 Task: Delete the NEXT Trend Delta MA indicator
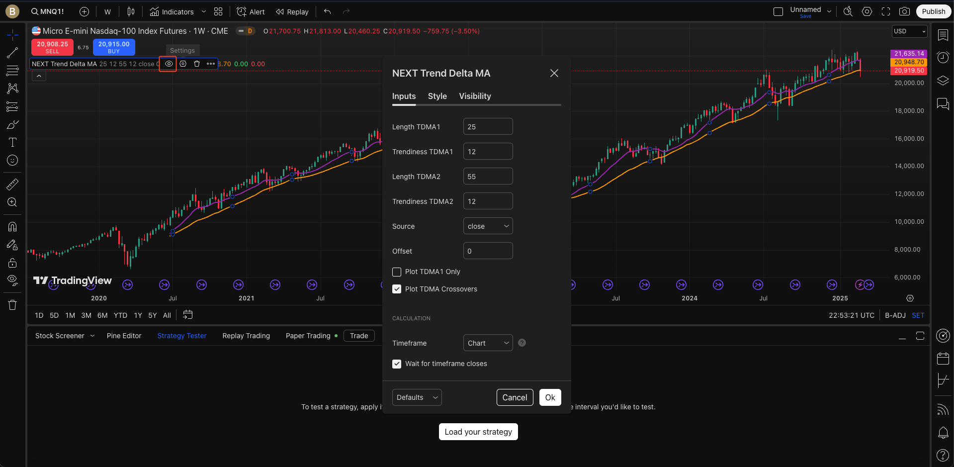pyautogui.click(x=197, y=64)
